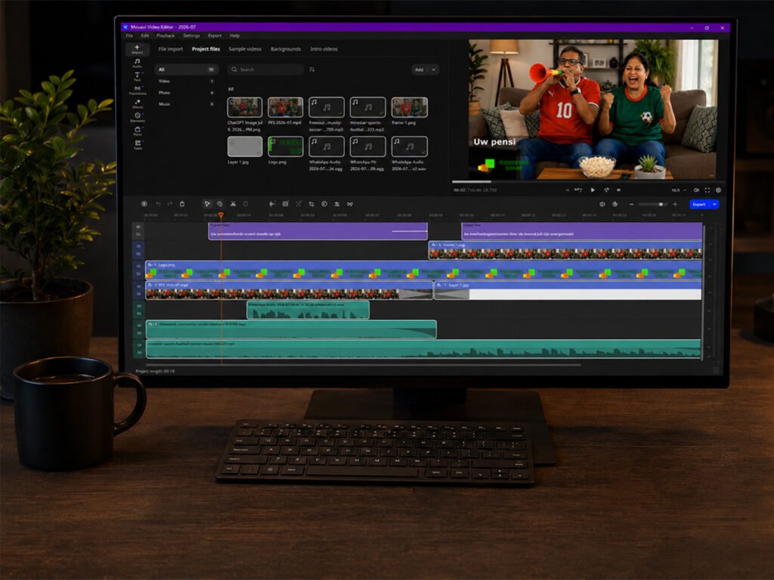
Task: Show All project files category
Action: click(186, 69)
